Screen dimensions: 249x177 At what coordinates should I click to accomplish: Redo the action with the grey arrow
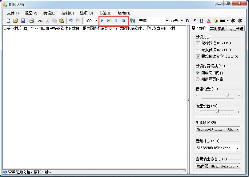78,21
